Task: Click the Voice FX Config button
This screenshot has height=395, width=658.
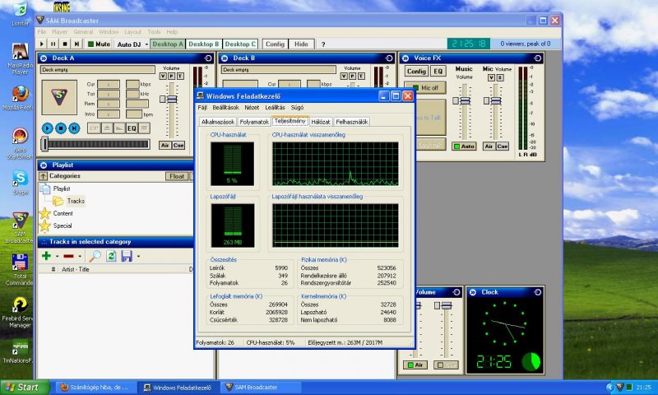Action: 416,72
